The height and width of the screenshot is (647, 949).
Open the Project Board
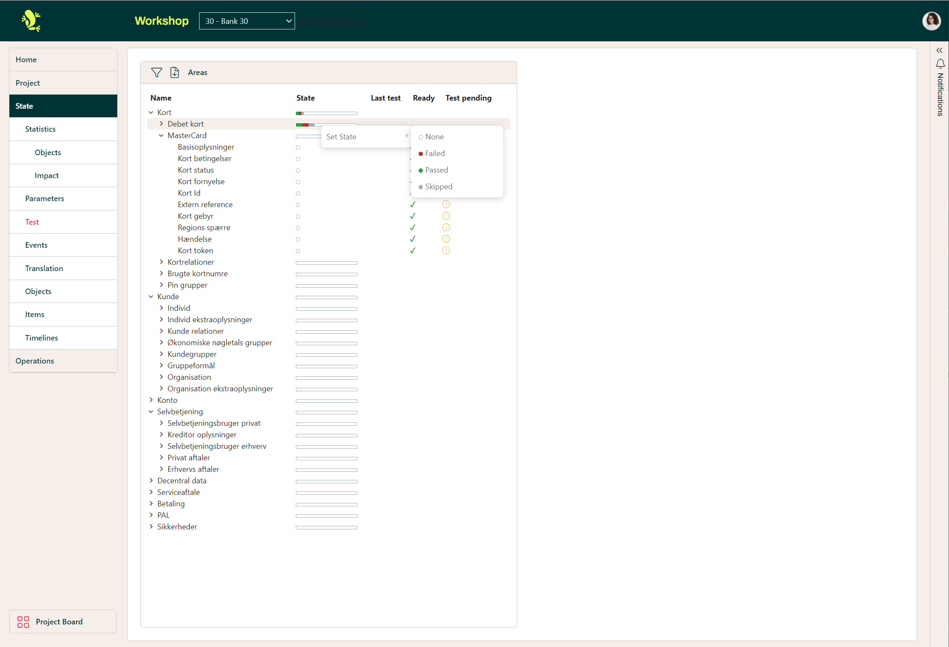coord(59,622)
